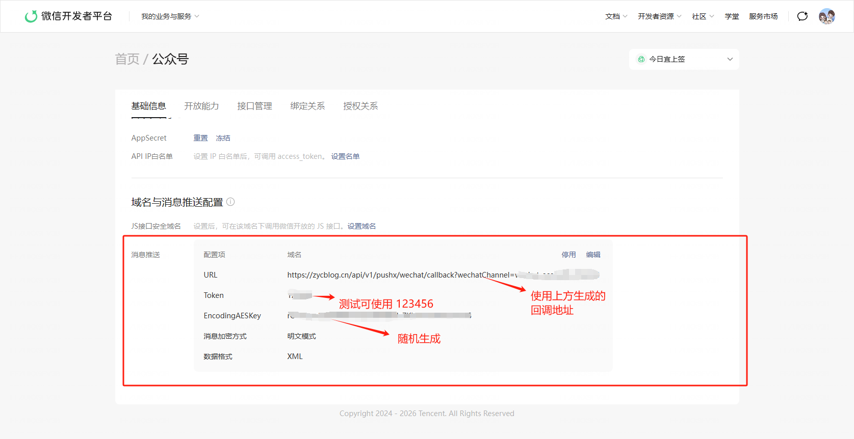The width and height of the screenshot is (854, 439).
Task: Click the 数据格式 label
Action: pos(218,356)
